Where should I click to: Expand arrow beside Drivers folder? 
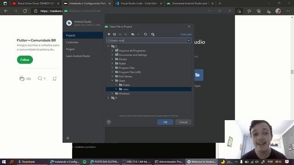point(112,59)
